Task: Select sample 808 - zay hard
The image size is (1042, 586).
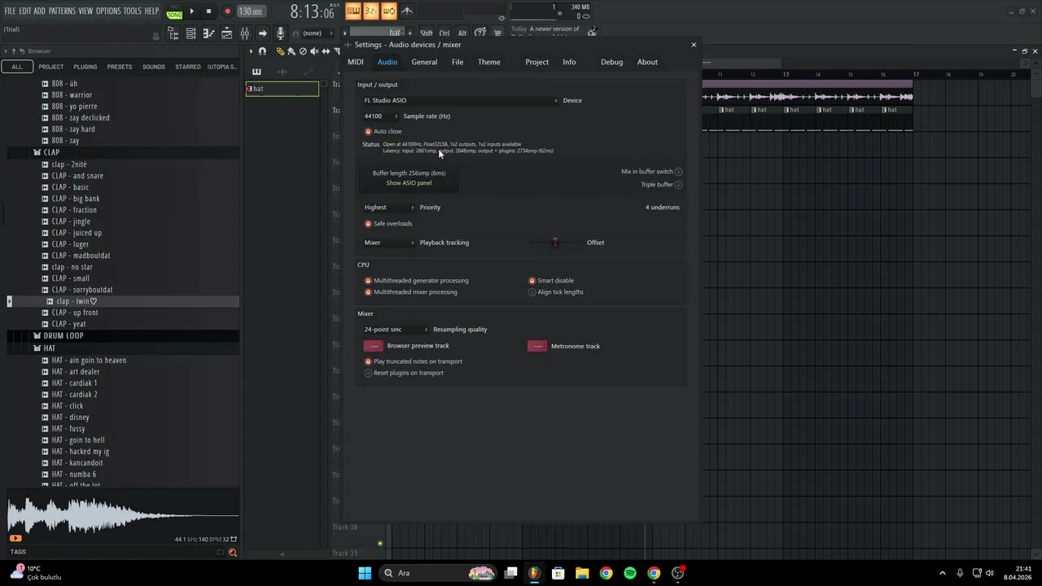Action: click(73, 129)
